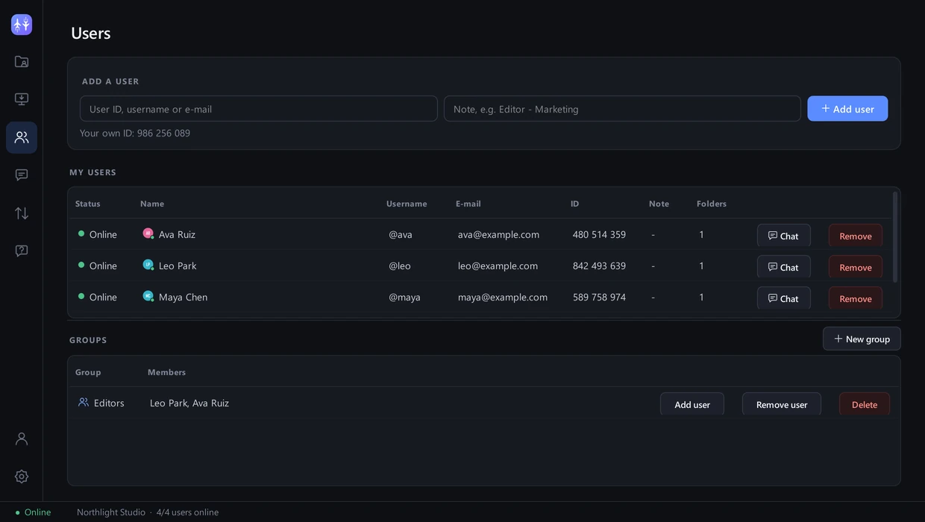Add user to the Editors group
The width and height of the screenshot is (925, 522).
(692, 404)
